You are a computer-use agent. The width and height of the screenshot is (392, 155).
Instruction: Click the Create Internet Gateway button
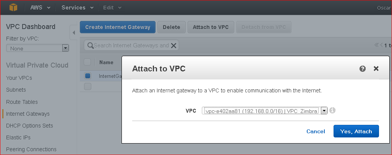(118, 27)
